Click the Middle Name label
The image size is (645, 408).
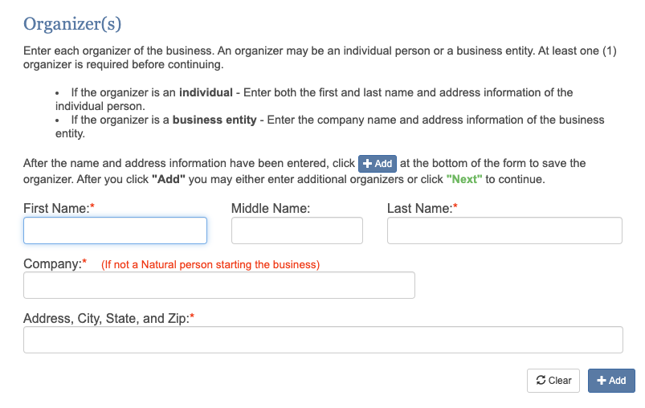pyautogui.click(x=271, y=208)
